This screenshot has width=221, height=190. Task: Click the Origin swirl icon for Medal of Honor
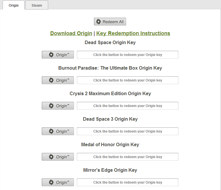[x=51, y=157]
